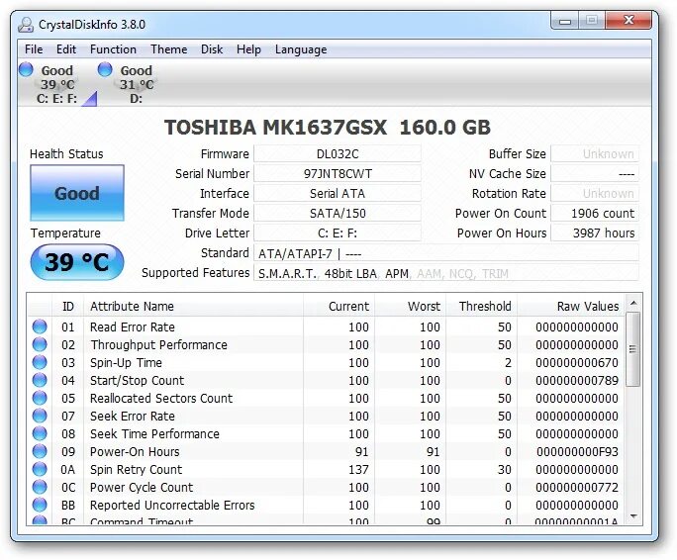Screen dimensions: 677x560
Task: Click the Standard field ATA/ATAPI-7
Action: [446, 253]
